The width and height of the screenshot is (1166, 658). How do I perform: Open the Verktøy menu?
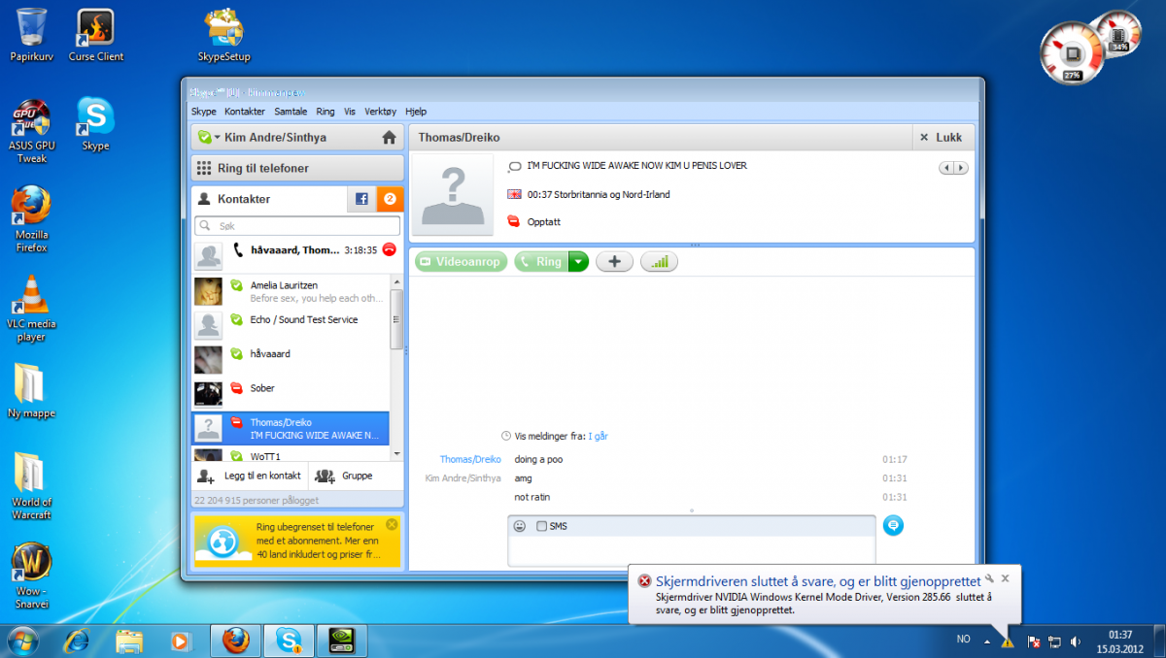click(x=380, y=112)
